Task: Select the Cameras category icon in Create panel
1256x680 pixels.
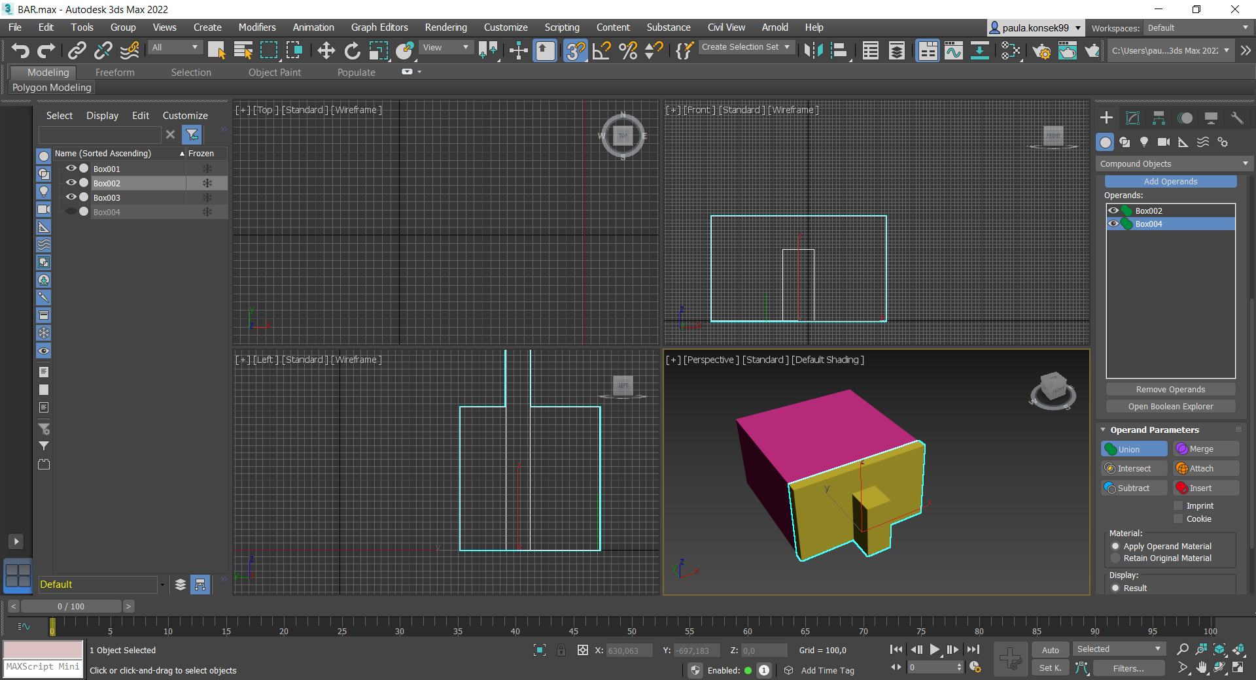Action: [x=1164, y=142]
